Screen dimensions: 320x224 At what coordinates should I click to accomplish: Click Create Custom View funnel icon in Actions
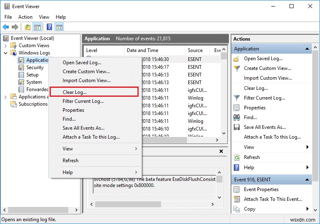237,69
